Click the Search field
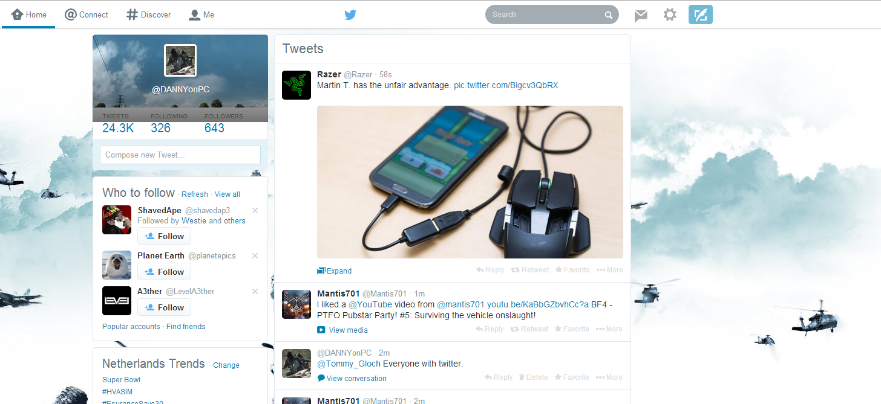Image resolution: width=881 pixels, height=404 pixels. click(x=552, y=14)
